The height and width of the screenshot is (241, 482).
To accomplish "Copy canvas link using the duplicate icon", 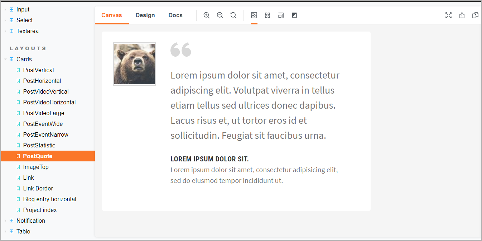I will pos(475,15).
